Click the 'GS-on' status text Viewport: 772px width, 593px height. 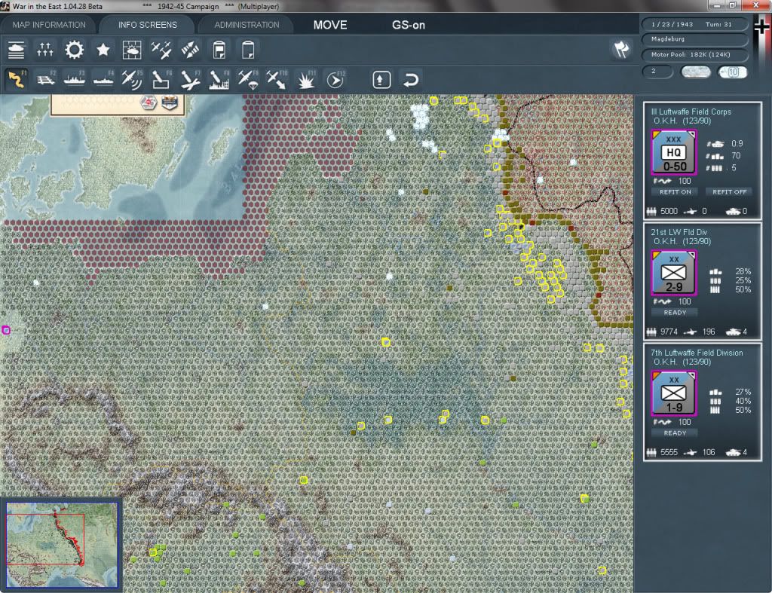tap(408, 25)
